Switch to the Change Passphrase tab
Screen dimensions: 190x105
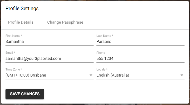[65, 22]
